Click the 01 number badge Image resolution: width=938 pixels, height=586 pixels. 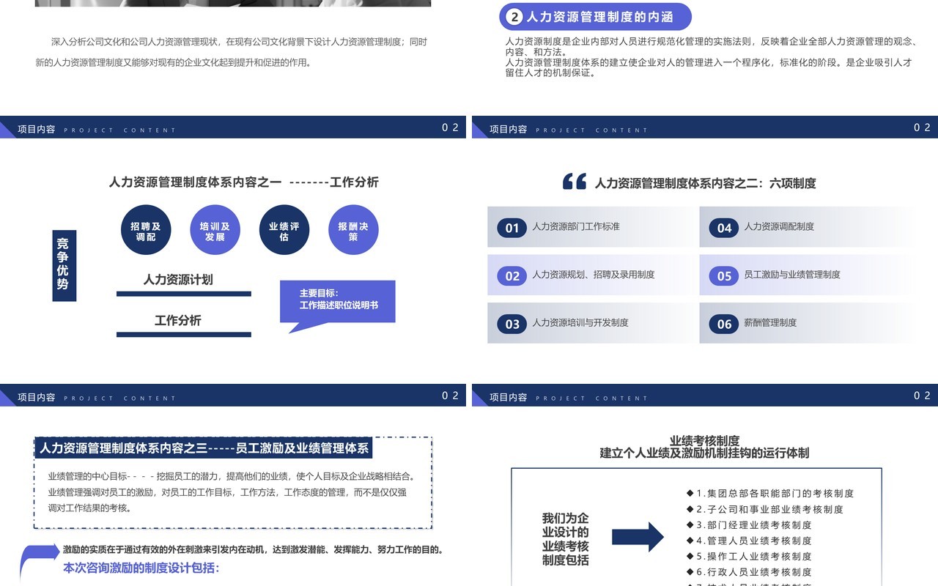tap(512, 228)
